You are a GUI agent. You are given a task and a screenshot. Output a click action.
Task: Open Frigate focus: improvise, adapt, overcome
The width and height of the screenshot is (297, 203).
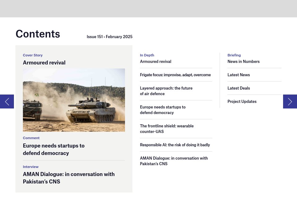click(x=175, y=75)
